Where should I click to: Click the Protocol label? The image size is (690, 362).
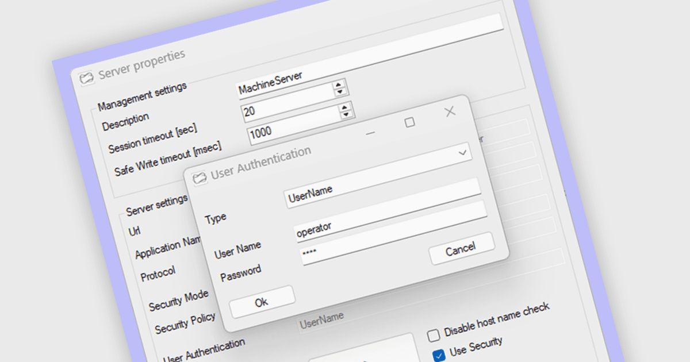click(x=158, y=274)
